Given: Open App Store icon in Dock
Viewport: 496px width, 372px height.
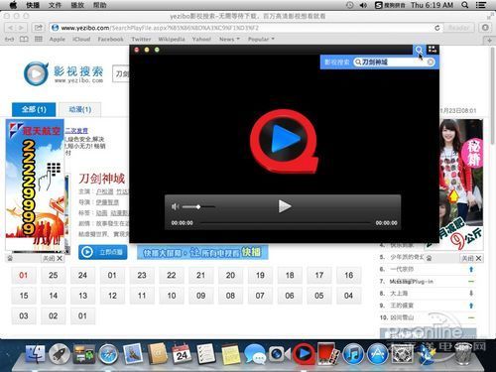Looking at the screenshot, I should coord(378,354).
